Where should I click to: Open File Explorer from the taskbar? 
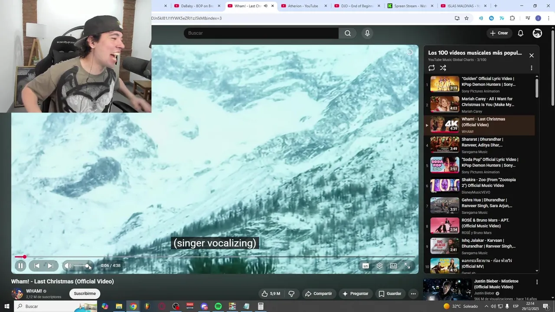click(119, 306)
